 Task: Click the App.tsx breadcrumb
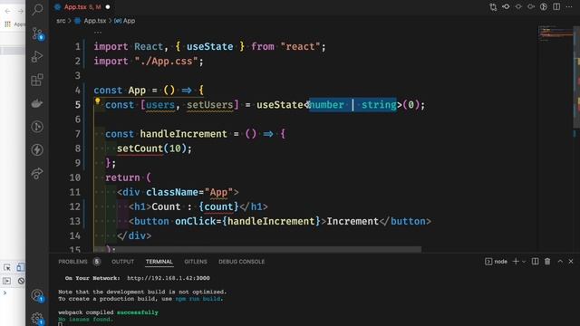point(94,21)
